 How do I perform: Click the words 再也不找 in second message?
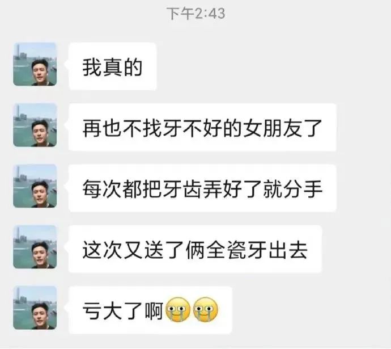[122, 128]
